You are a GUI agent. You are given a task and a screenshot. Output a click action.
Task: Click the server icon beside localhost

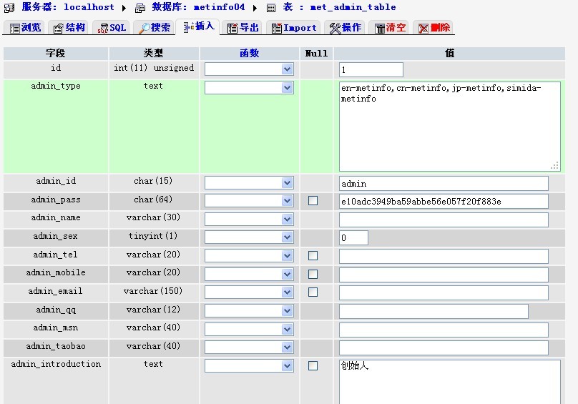9,8
